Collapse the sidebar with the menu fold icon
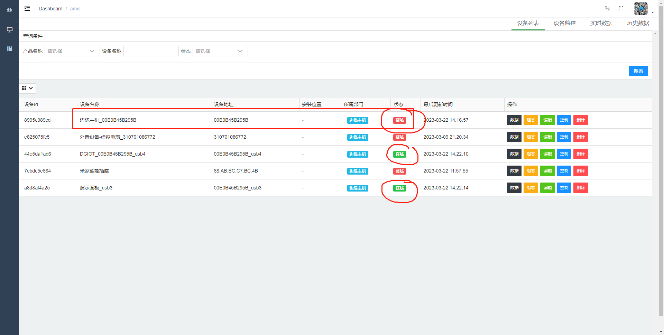 tap(27, 8)
